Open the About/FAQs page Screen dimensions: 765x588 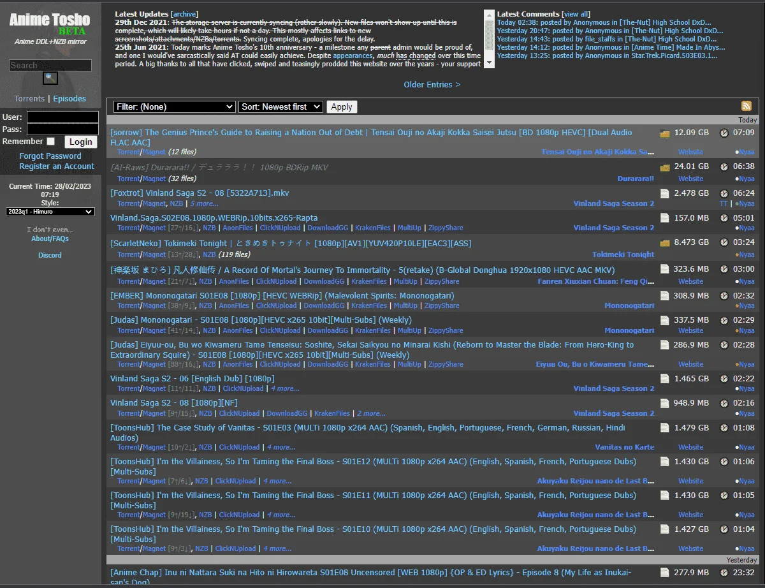(50, 239)
